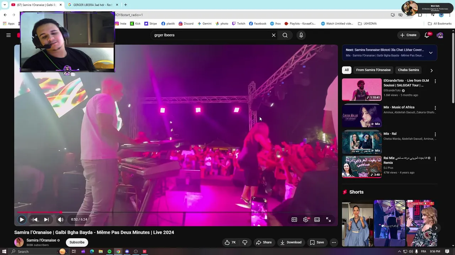Enter full screen mode

[x=328, y=220]
